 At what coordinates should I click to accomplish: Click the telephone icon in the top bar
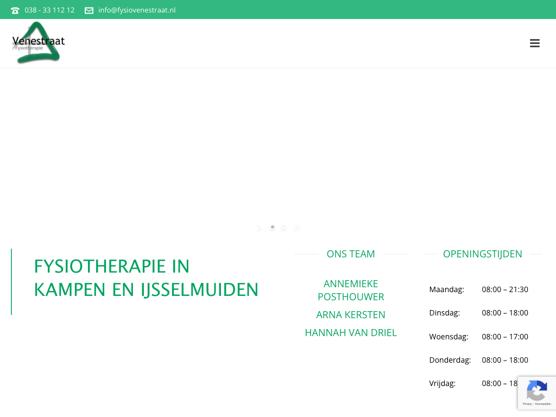click(15, 10)
